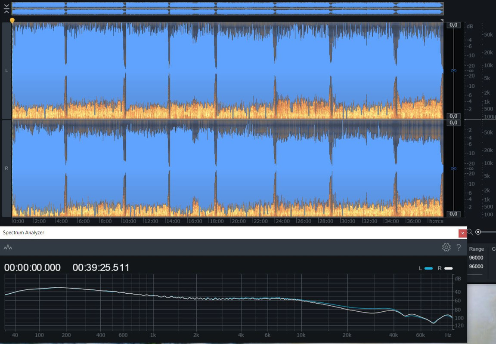Select the R channel label
This screenshot has width=496, height=344.
[6, 169]
